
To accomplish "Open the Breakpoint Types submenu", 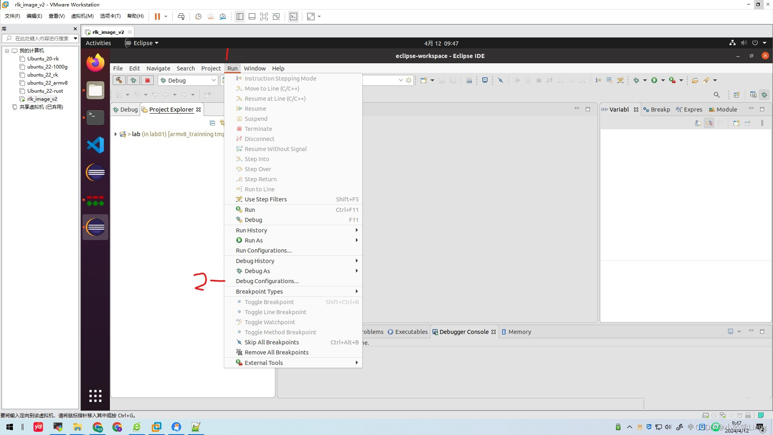I will click(259, 292).
